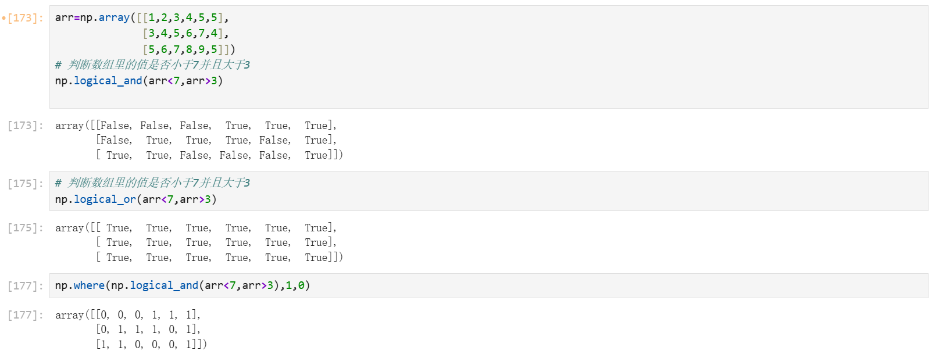Click the [3,4,5,6,7,4] row in the array definition
This screenshot has height=354, width=939.
185,33
